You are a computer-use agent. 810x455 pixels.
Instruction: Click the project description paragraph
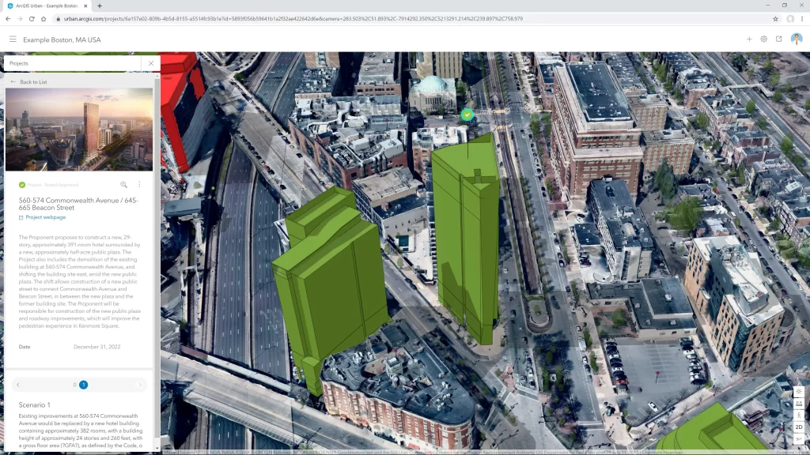[x=80, y=282]
